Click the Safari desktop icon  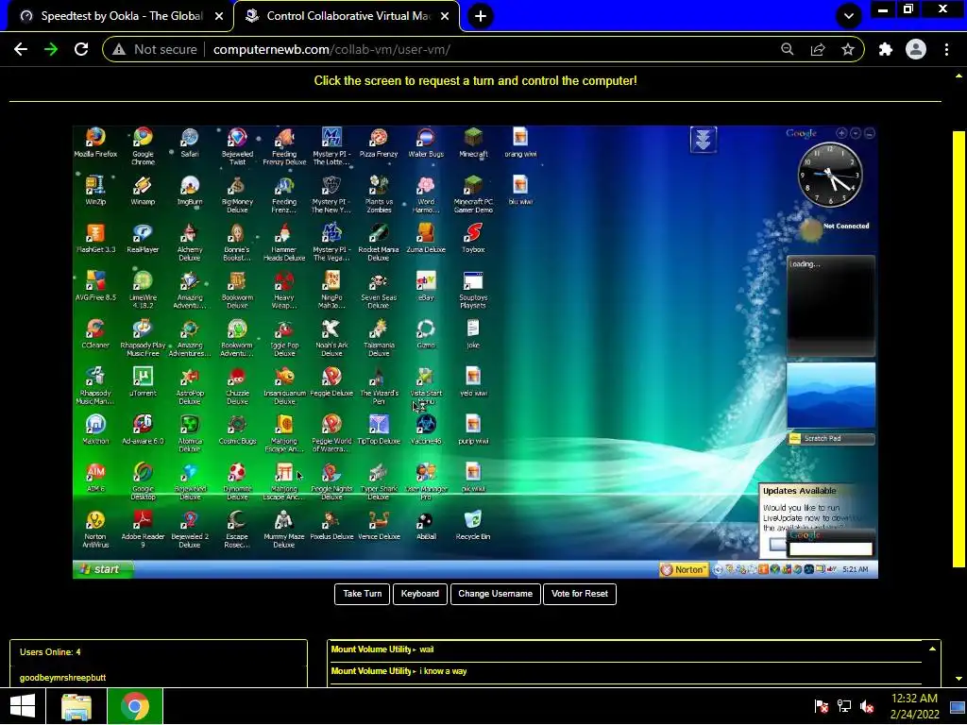pos(190,143)
